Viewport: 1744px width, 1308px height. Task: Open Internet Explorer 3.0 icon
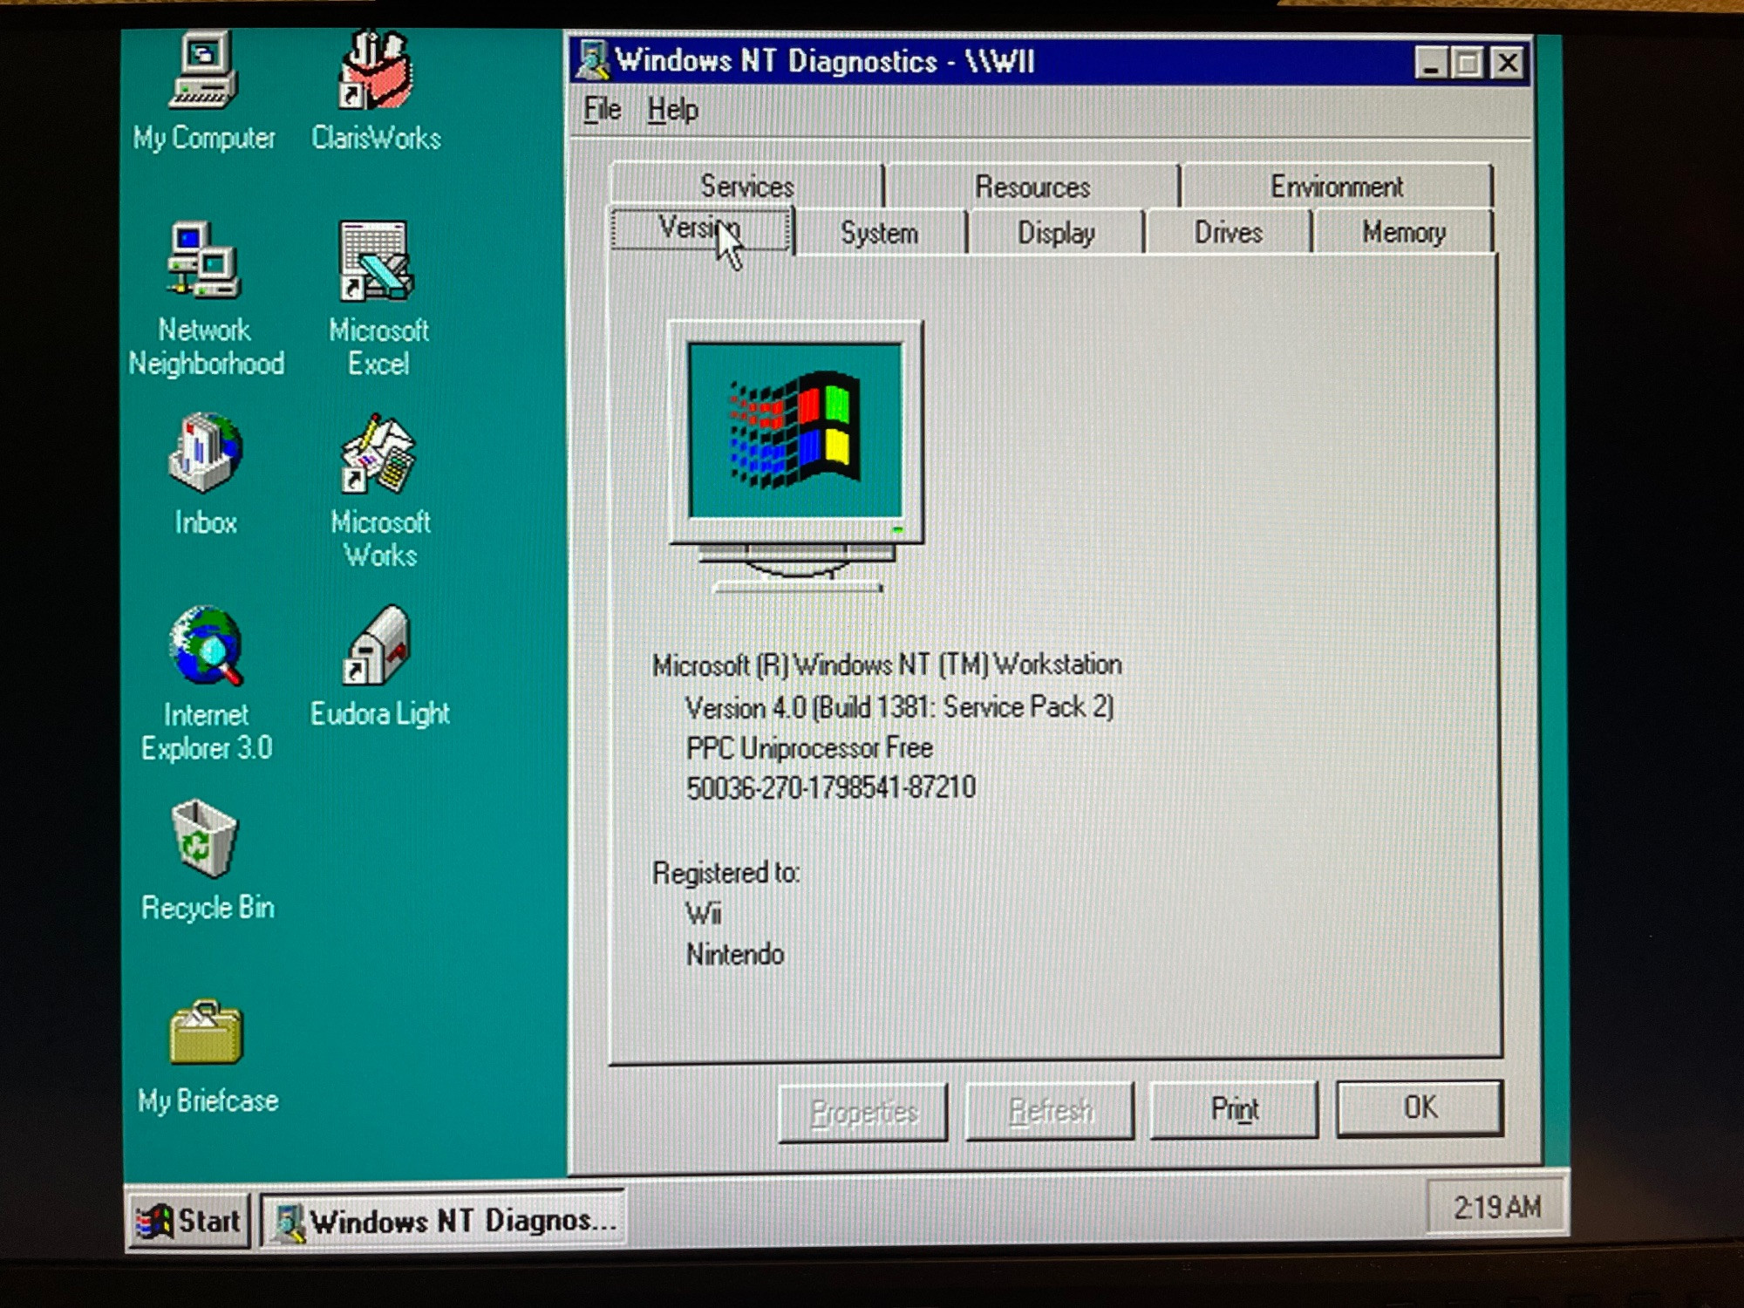206,647
